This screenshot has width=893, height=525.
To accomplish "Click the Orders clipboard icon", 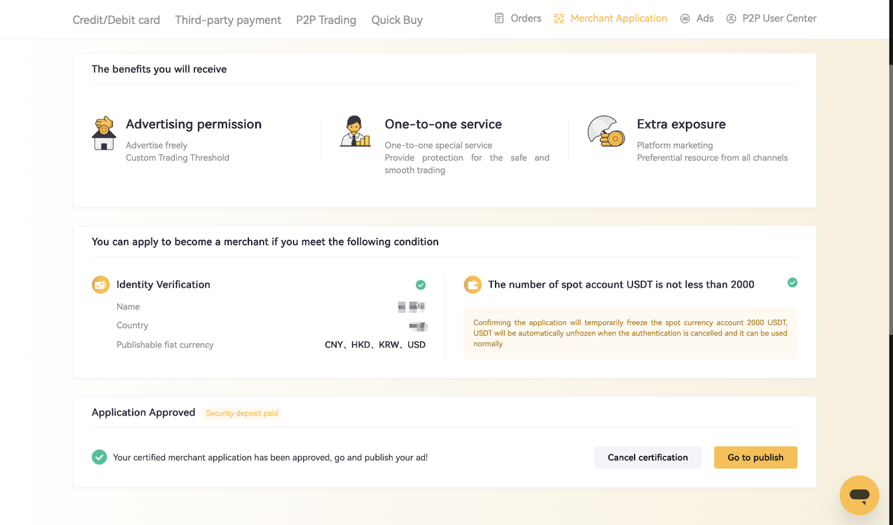I will pos(499,18).
